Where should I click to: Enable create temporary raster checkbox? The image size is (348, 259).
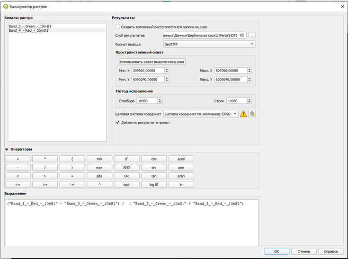pyautogui.click(x=117, y=27)
